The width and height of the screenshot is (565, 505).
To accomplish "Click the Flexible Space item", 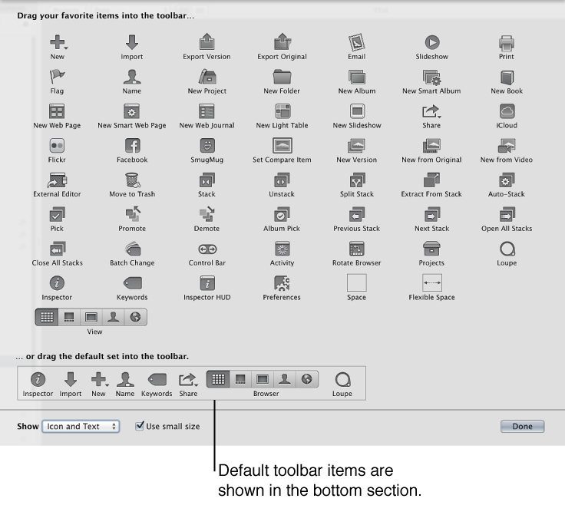I will coord(432,282).
